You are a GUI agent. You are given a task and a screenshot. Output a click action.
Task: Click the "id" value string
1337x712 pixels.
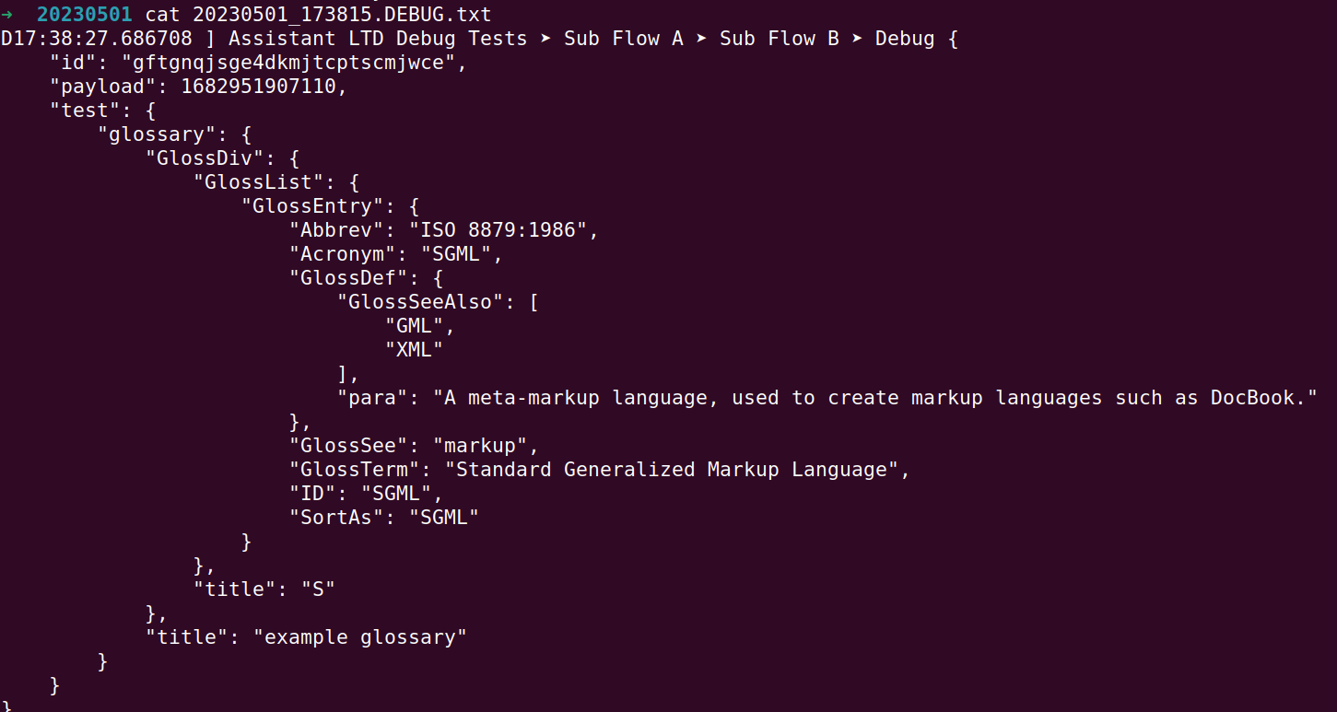click(x=288, y=63)
